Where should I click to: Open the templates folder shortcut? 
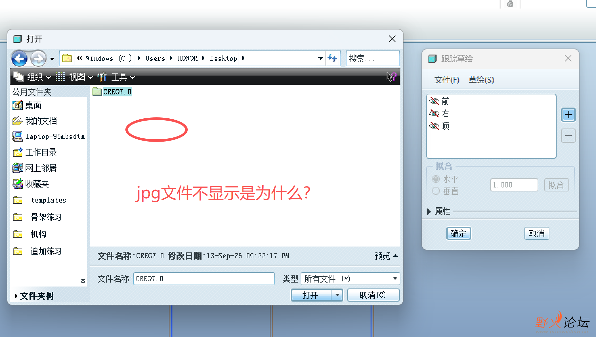point(39,200)
